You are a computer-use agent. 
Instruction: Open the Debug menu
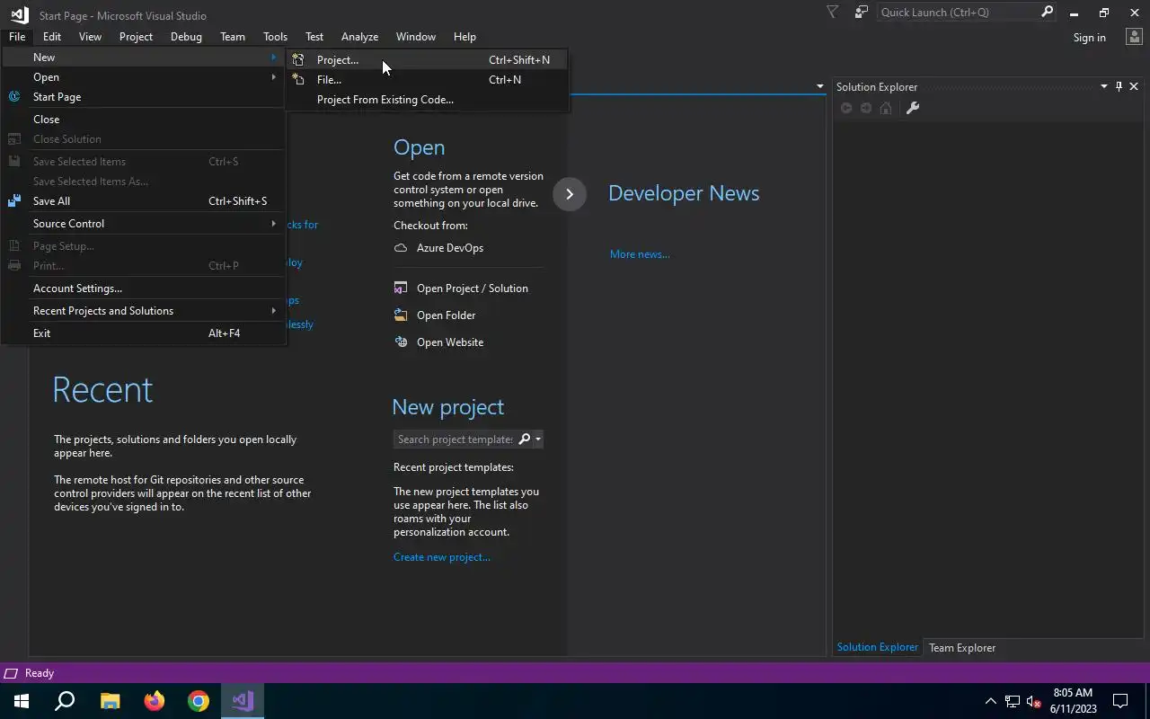pyautogui.click(x=186, y=37)
